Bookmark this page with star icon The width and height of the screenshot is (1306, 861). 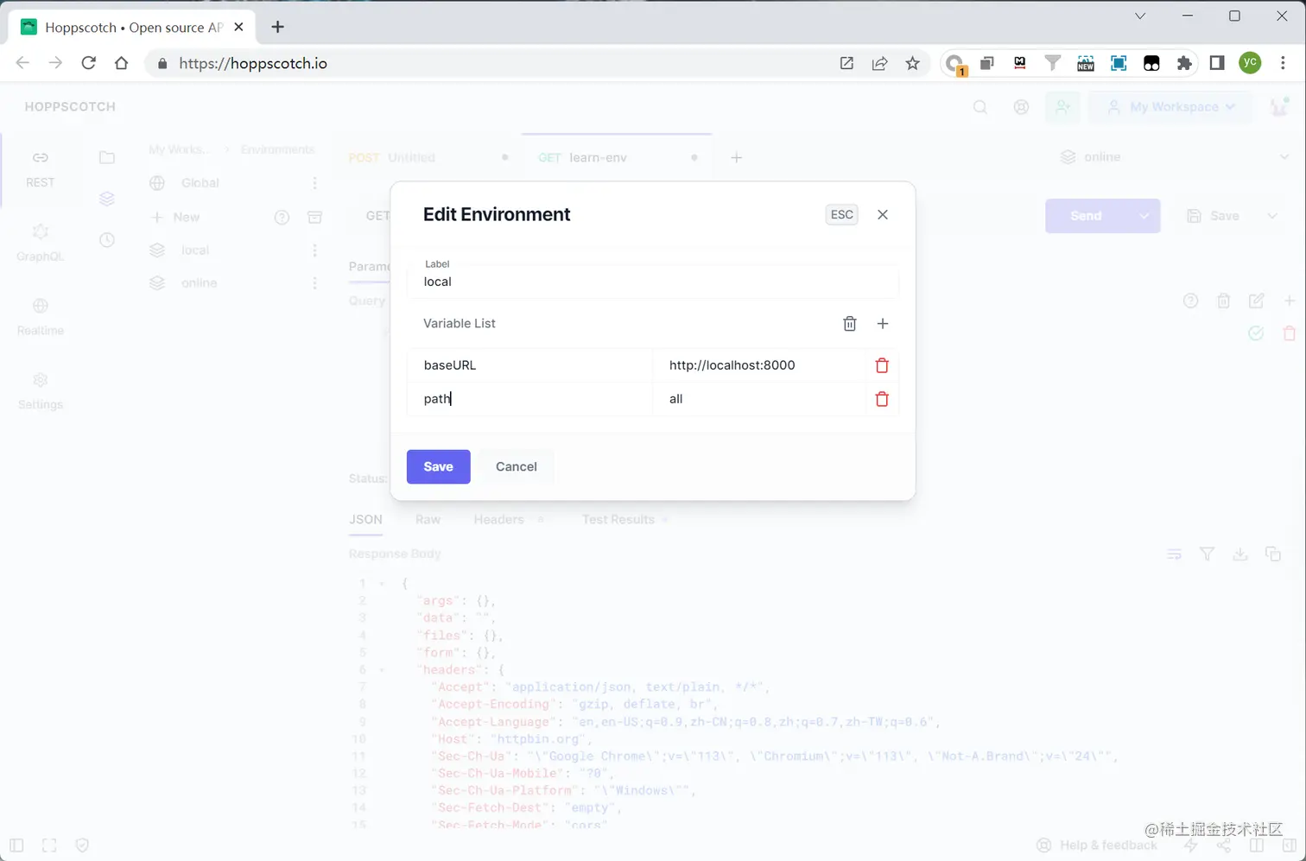912,63
